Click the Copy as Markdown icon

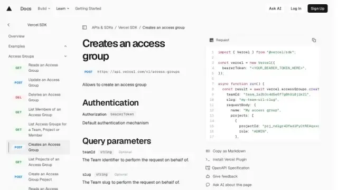(x=208, y=151)
